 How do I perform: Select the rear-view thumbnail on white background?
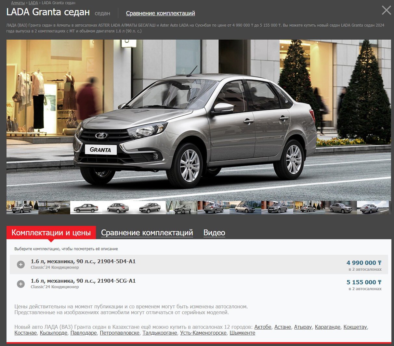(118, 207)
